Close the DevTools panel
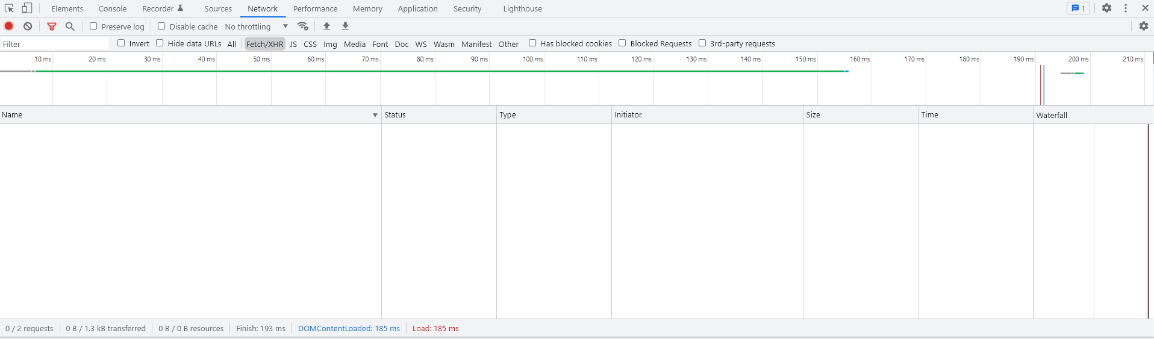The image size is (1154, 339). tap(1145, 8)
